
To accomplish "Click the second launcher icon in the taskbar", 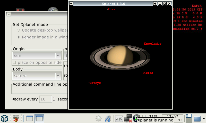I will (x=16, y=118).
